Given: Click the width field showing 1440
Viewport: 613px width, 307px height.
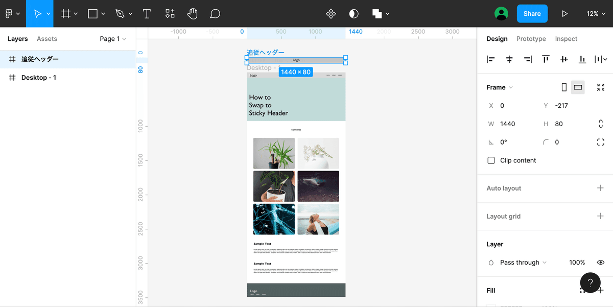Looking at the screenshot, I should (x=511, y=124).
